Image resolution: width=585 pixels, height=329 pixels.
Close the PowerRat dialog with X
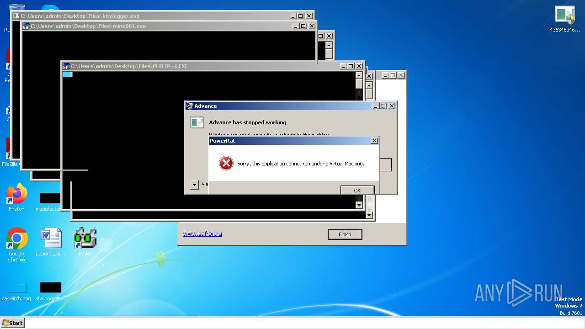point(374,141)
